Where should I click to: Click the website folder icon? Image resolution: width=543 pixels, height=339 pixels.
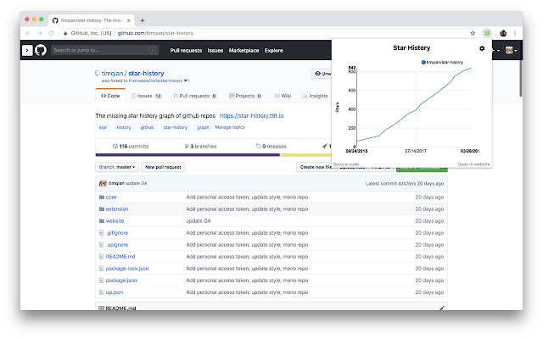(x=102, y=220)
